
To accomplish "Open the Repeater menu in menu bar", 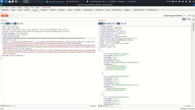I will 20,7.
